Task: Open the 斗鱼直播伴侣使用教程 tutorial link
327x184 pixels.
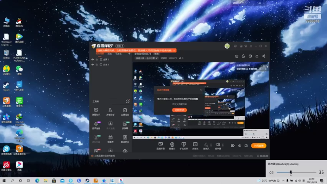Action: [x=105, y=156]
